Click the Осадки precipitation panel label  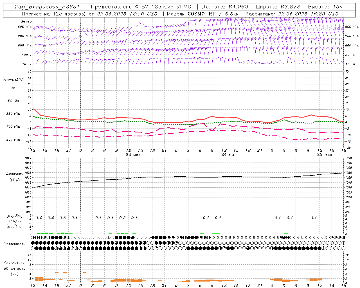pos(15,221)
